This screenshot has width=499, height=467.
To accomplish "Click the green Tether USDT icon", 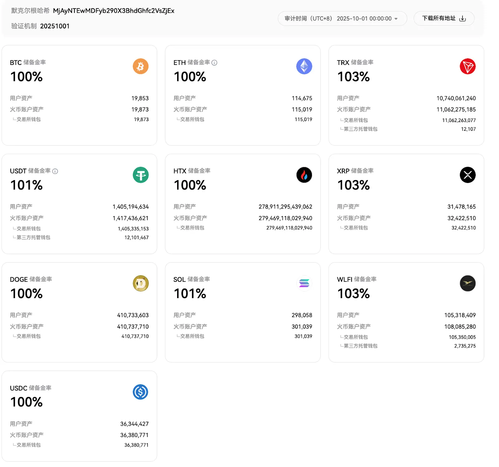I will pos(140,175).
